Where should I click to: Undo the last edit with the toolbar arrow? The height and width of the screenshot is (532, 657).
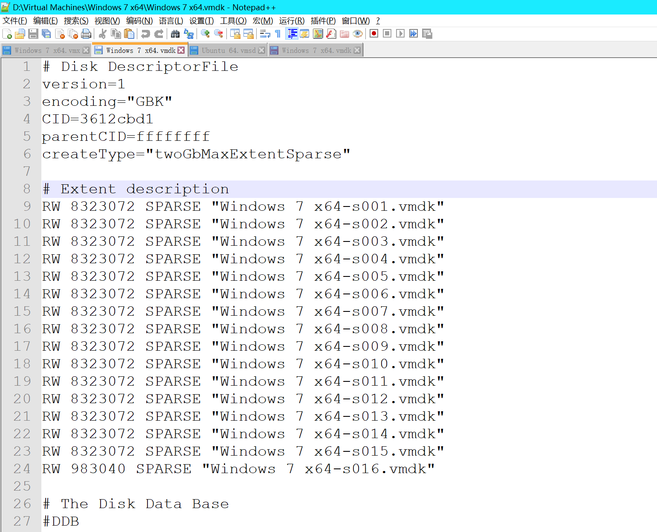[x=145, y=34]
